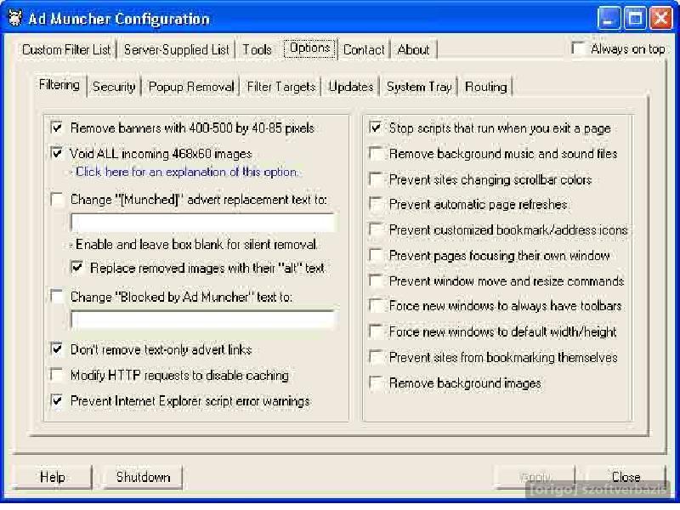Show the About tab
Viewport: 680px width, 510px height.
(x=413, y=49)
